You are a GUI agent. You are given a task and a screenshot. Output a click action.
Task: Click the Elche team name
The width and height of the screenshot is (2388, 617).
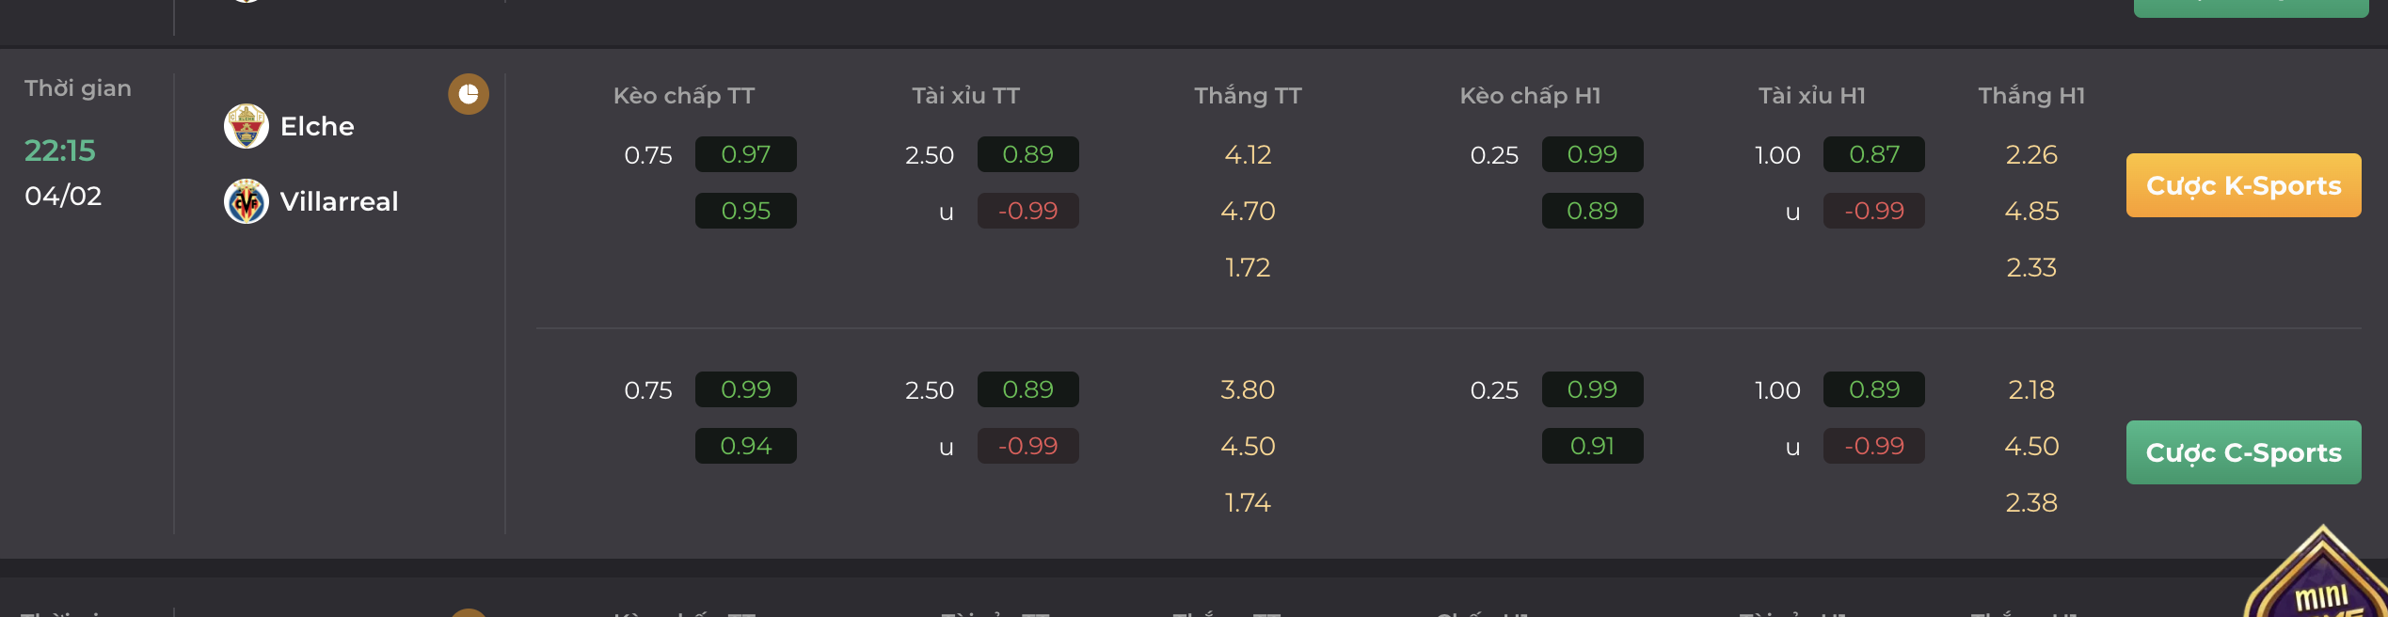317,126
